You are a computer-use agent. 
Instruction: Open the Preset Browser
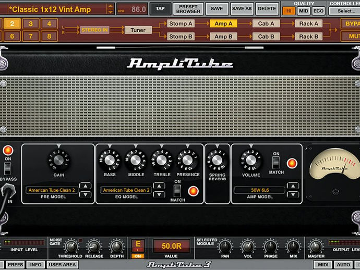coord(188,9)
